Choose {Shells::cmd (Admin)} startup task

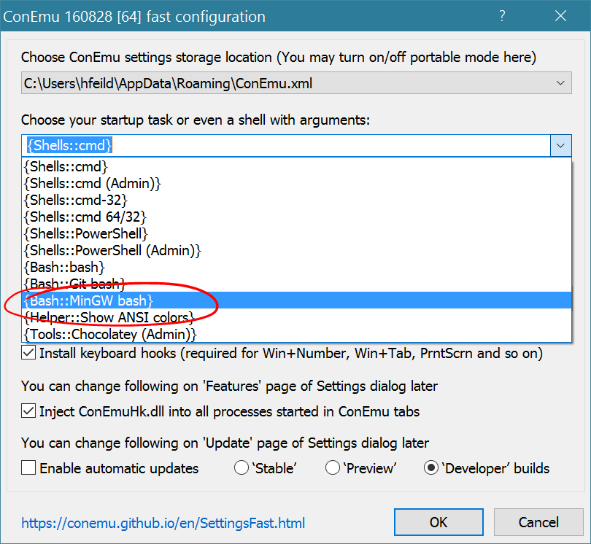93,182
